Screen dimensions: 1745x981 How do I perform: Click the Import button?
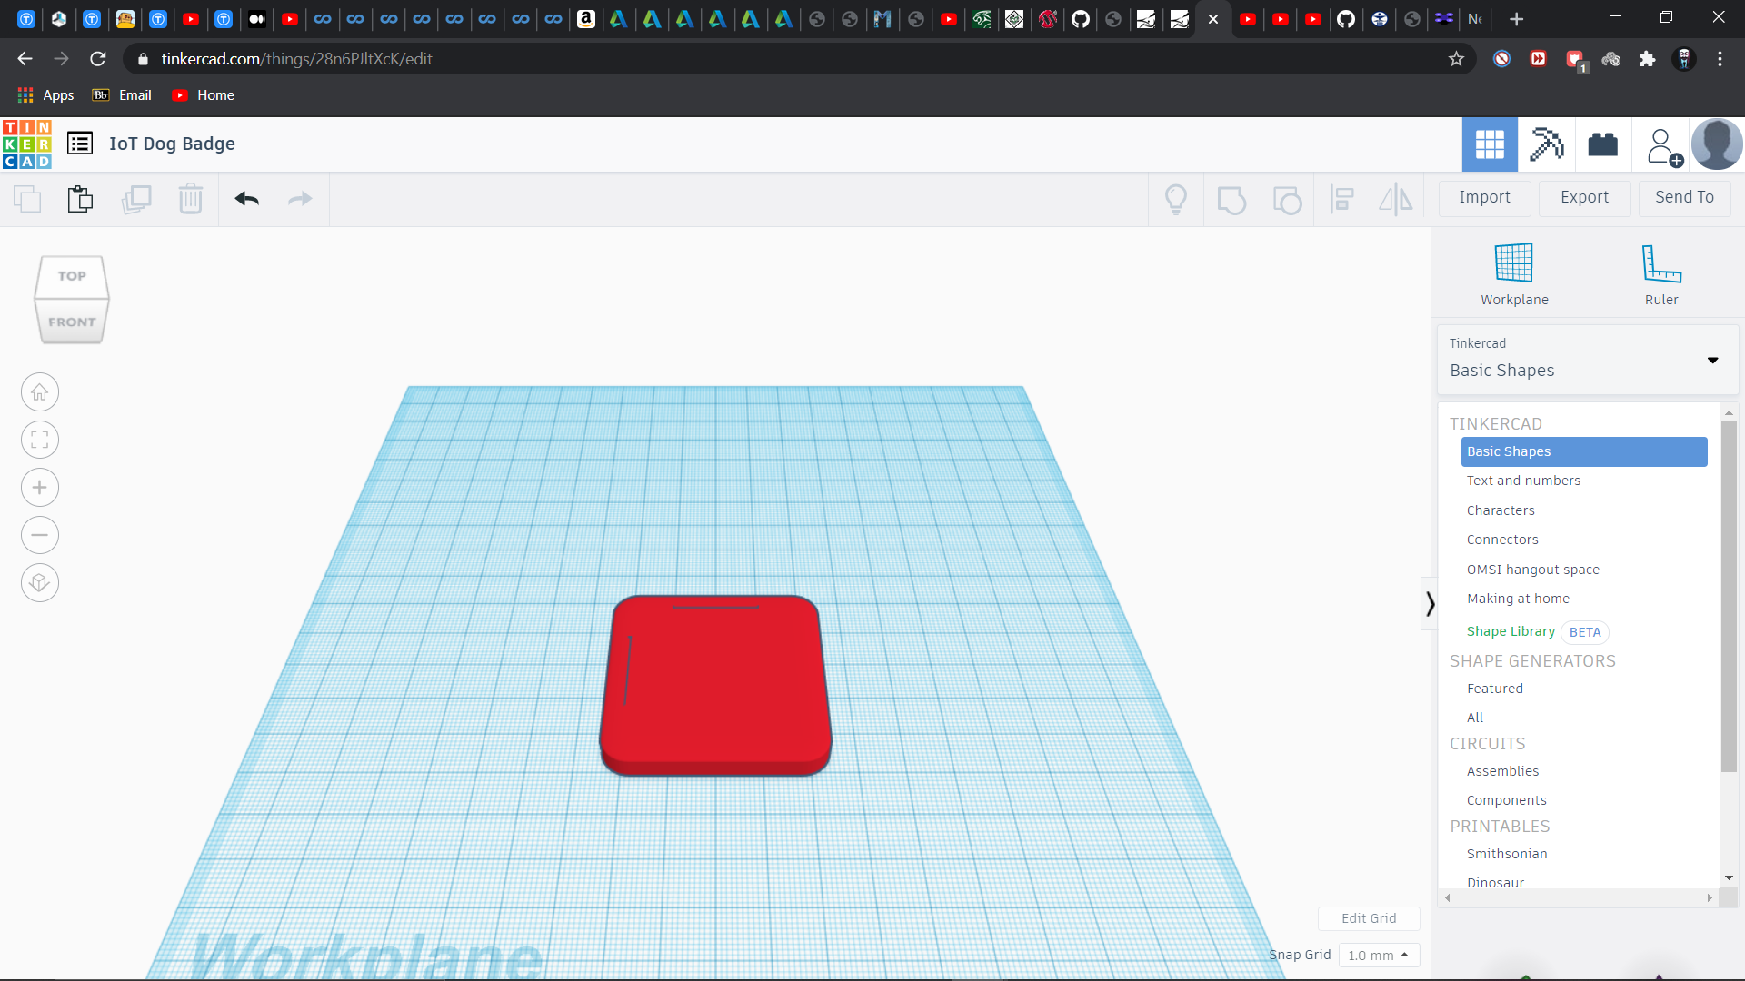pyautogui.click(x=1484, y=197)
